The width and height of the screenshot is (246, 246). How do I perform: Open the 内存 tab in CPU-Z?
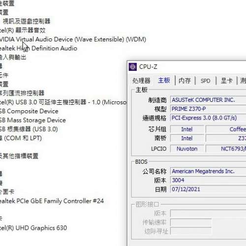pyautogui.click(x=184, y=81)
